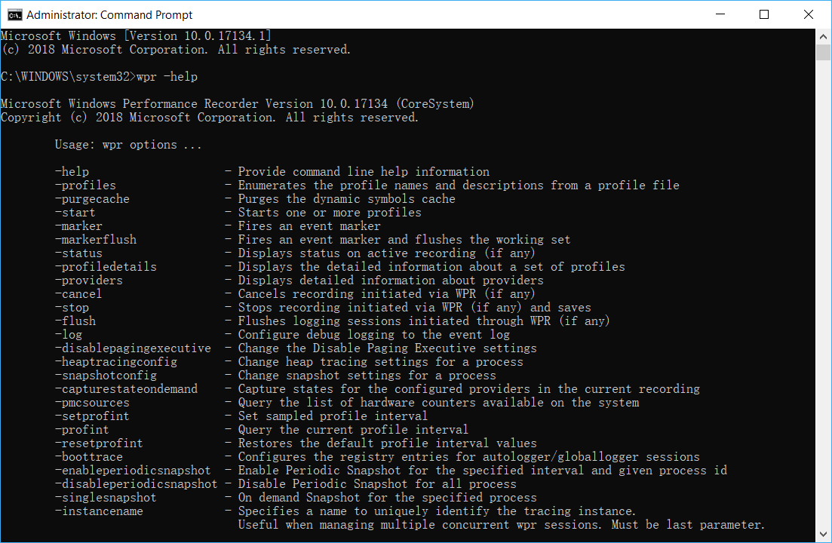832x543 pixels.
Task: Click 'Change snapshot settings for a process' text
Action: [x=367, y=376]
